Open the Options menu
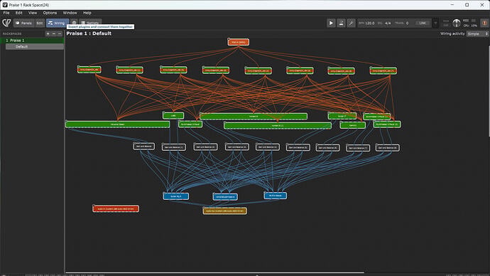The image size is (490, 276). pos(50,13)
